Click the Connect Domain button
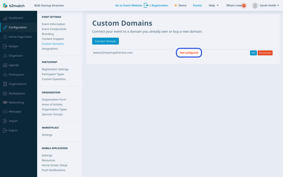The image size is (283, 177). 106,41
